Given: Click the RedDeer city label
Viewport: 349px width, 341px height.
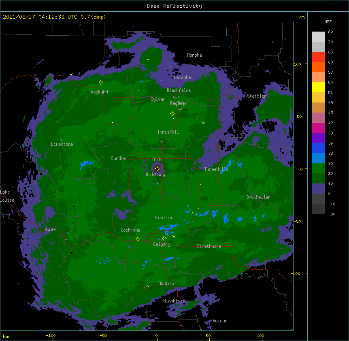Looking at the screenshot, I should coord(179,103).
